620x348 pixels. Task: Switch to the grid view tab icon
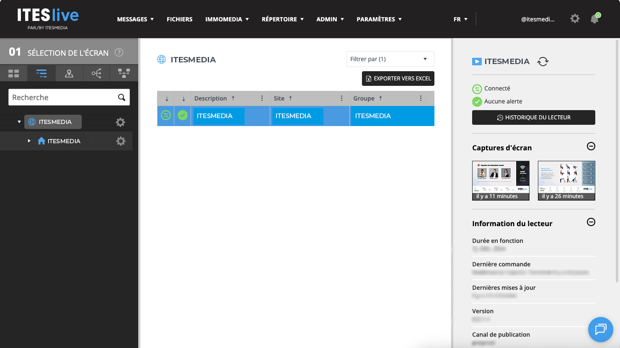(x=13, y=74)
